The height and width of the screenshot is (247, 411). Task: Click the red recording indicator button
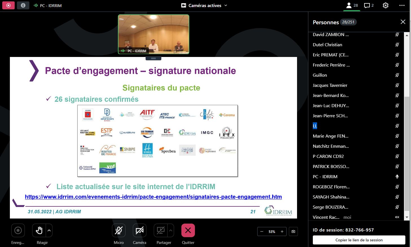(8, 5)
